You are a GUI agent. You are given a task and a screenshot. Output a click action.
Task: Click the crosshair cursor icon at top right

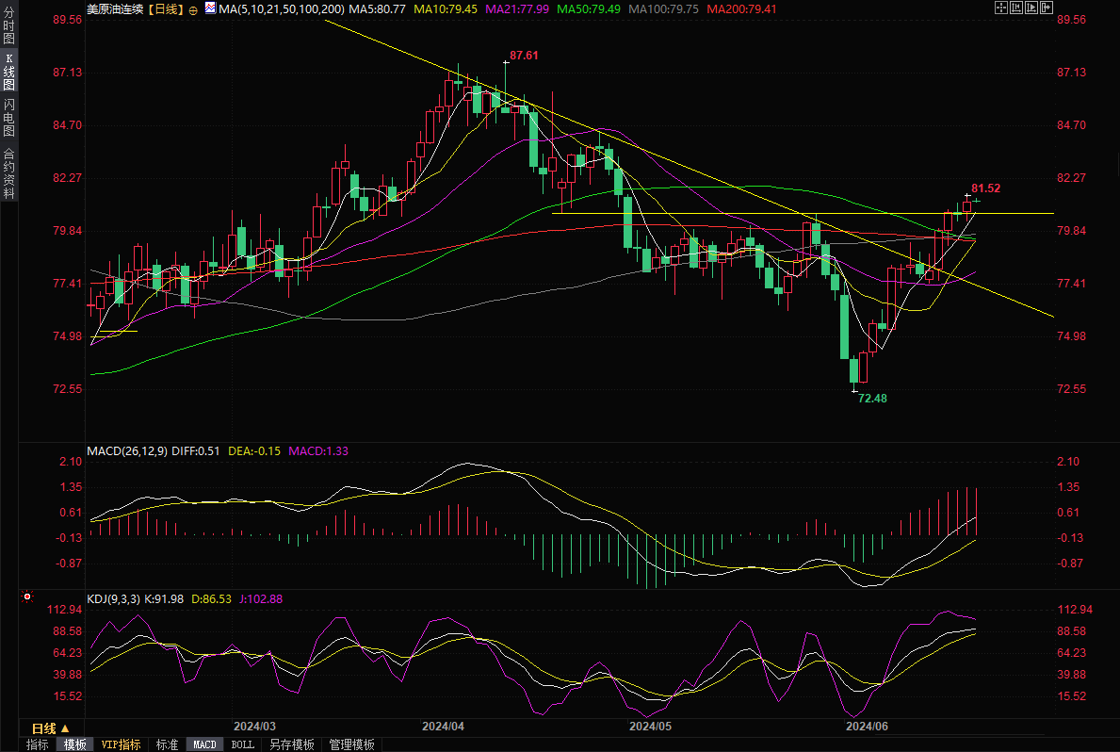pos(1000,8)
